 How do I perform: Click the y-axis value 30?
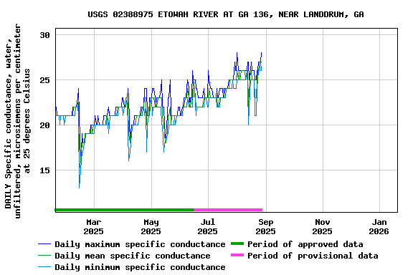click(x=44, y=35)
